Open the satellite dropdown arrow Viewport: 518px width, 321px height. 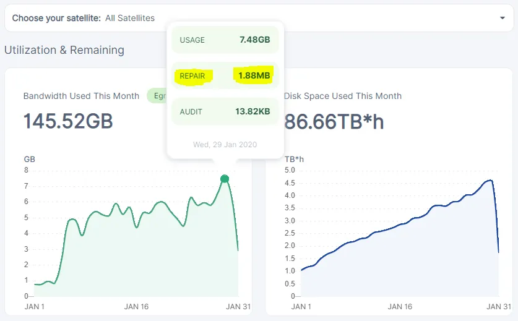502,19
